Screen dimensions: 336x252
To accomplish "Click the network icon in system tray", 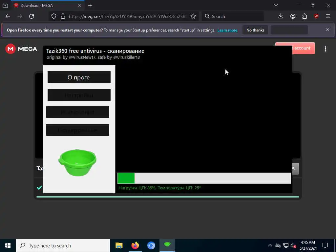I will pos(286,245).
